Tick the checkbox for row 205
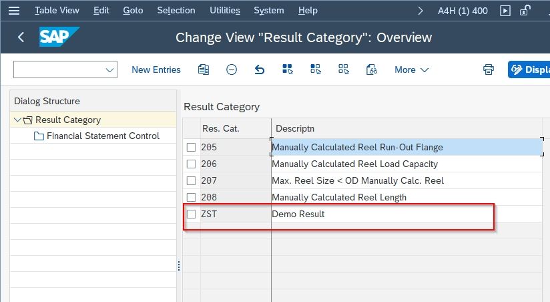Viewport: 550px width, 302px height. [191, 147]
